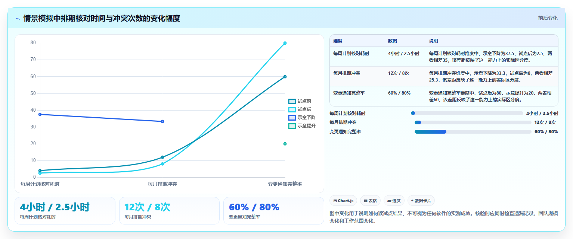573x239 pixels.
Task: Click table cell 4小时 / 2.5小时
Action: (x=403, y=54)
